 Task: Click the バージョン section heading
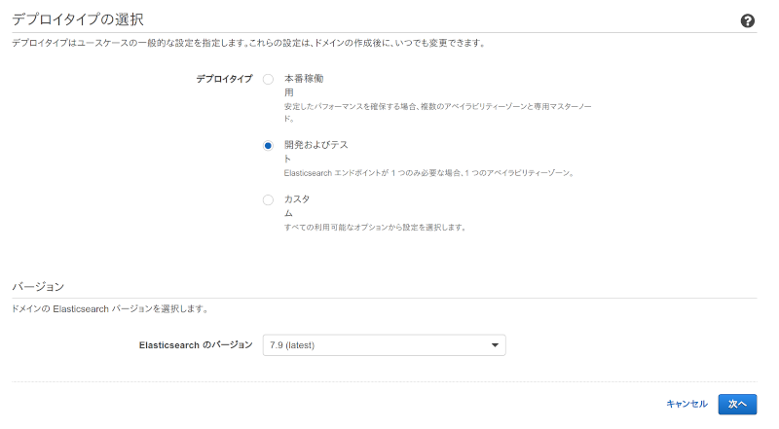[x=38, y=287]
